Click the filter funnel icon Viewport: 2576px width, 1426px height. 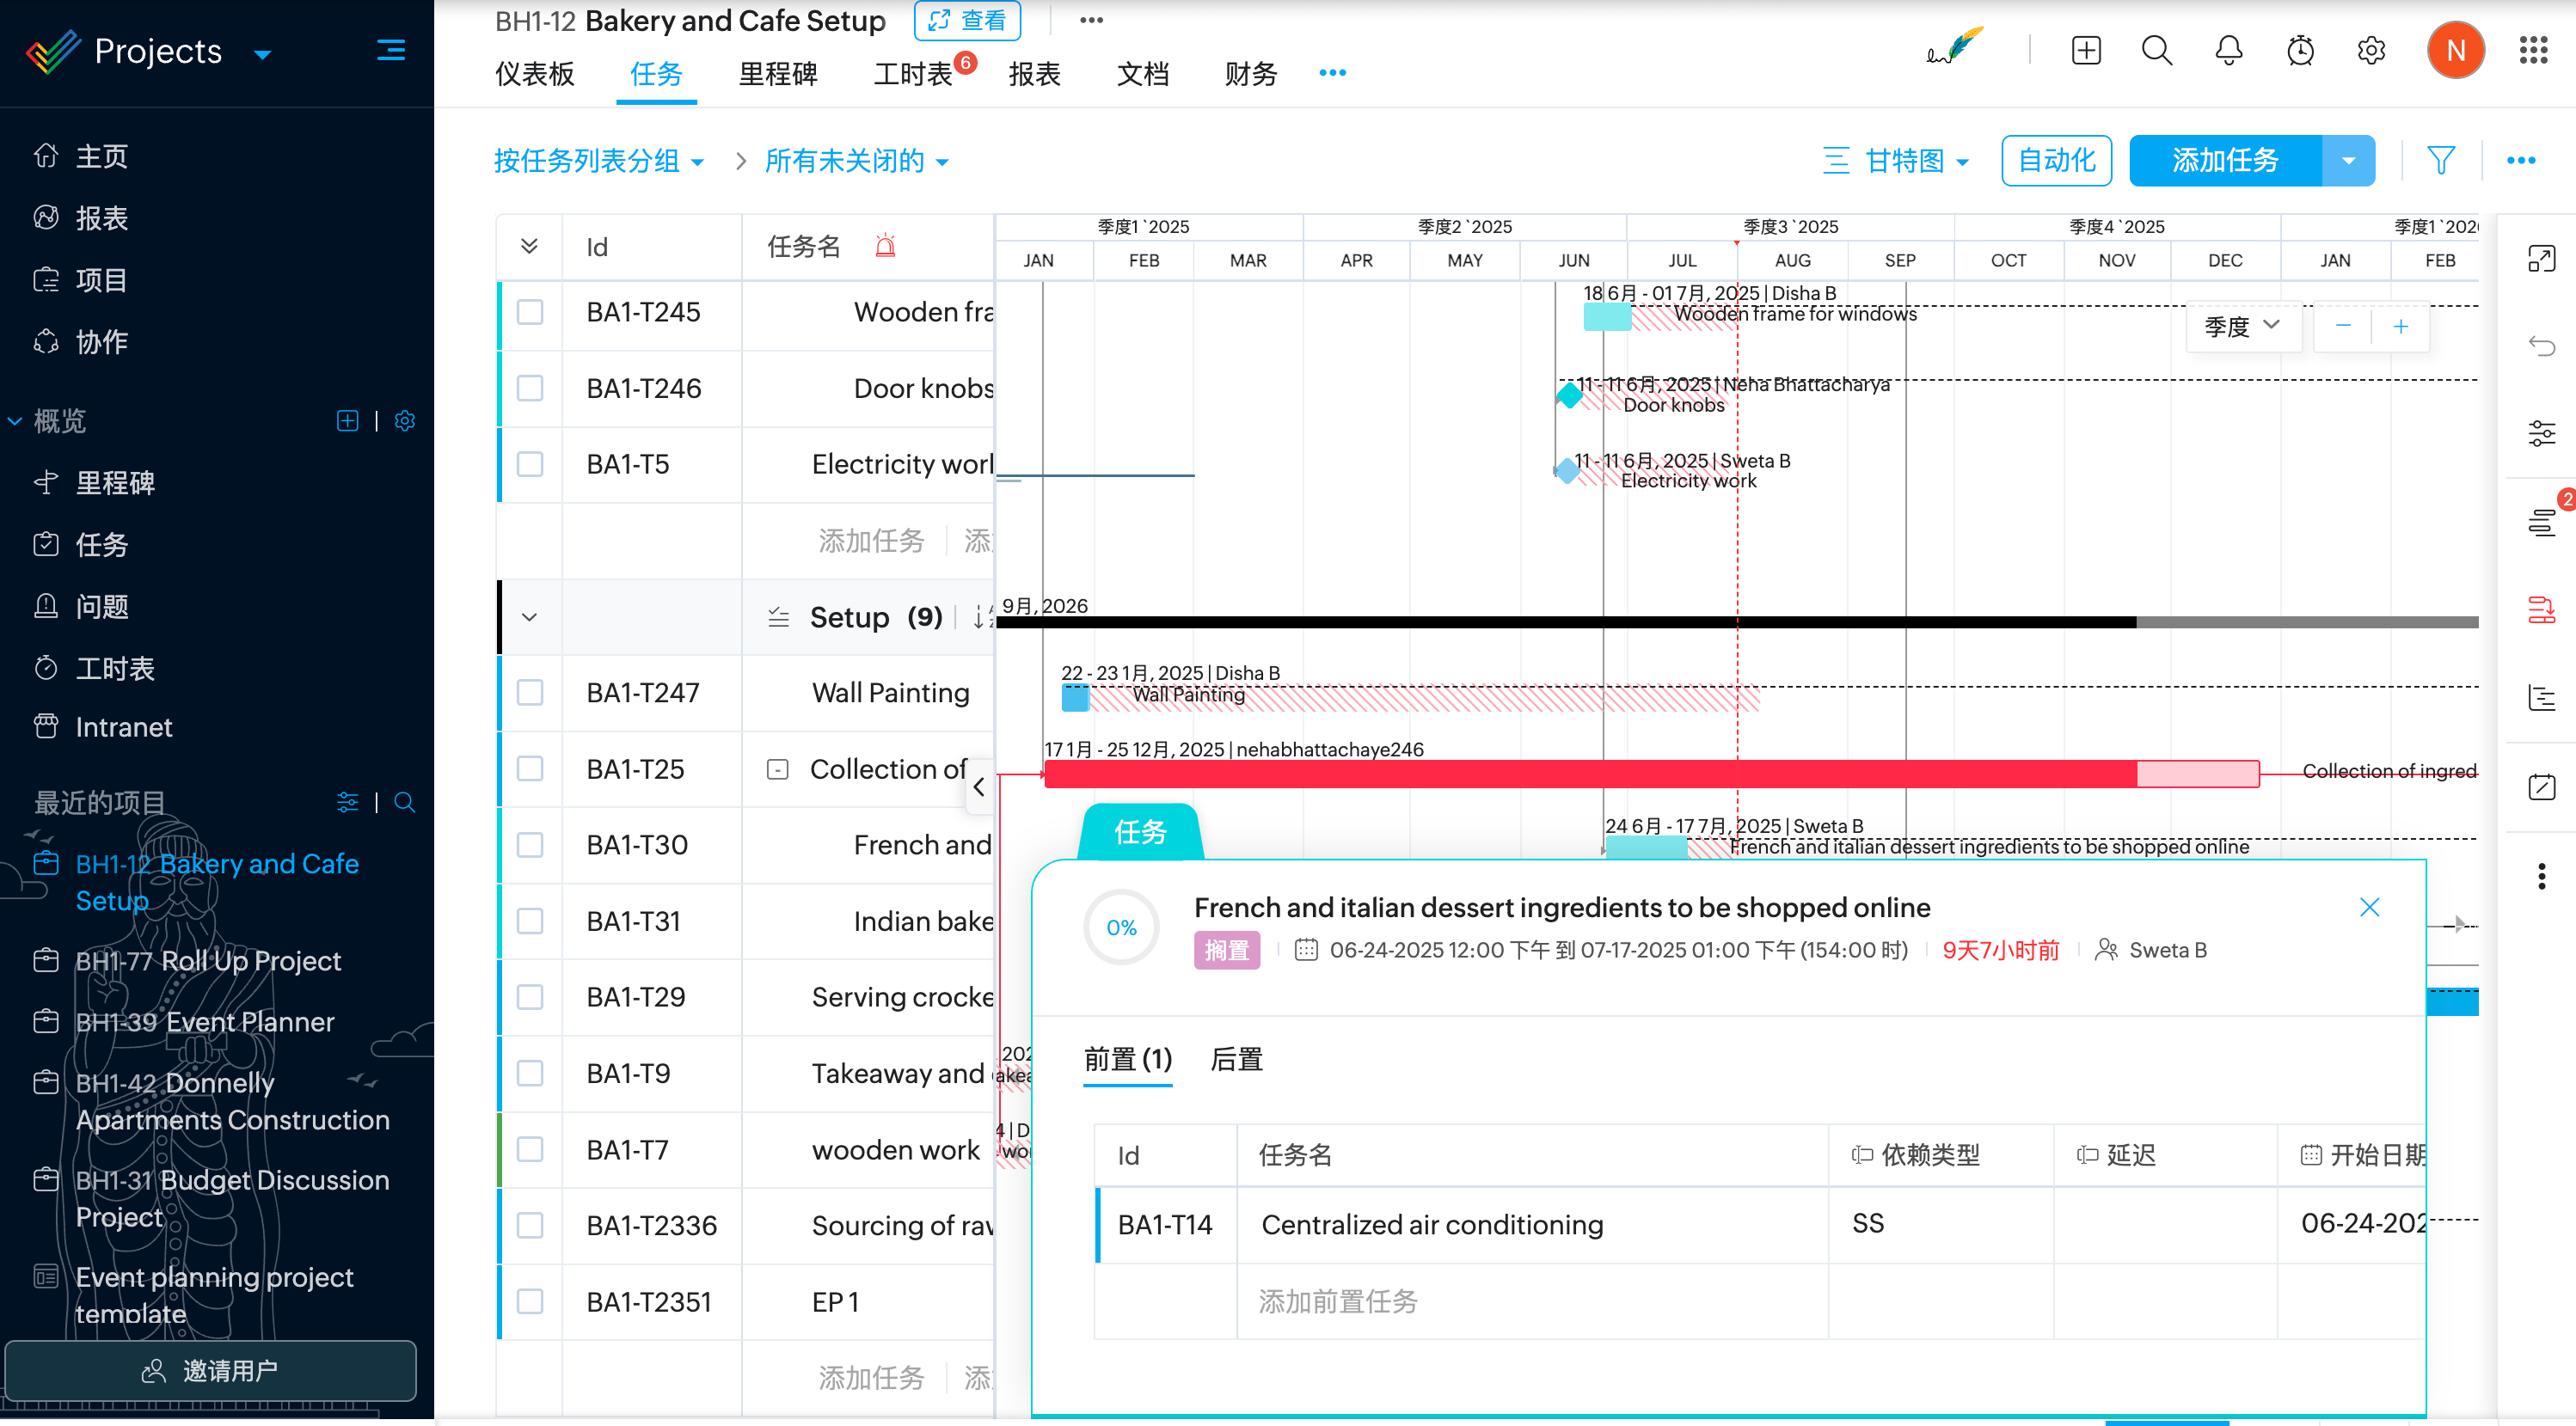[2440, 160]
